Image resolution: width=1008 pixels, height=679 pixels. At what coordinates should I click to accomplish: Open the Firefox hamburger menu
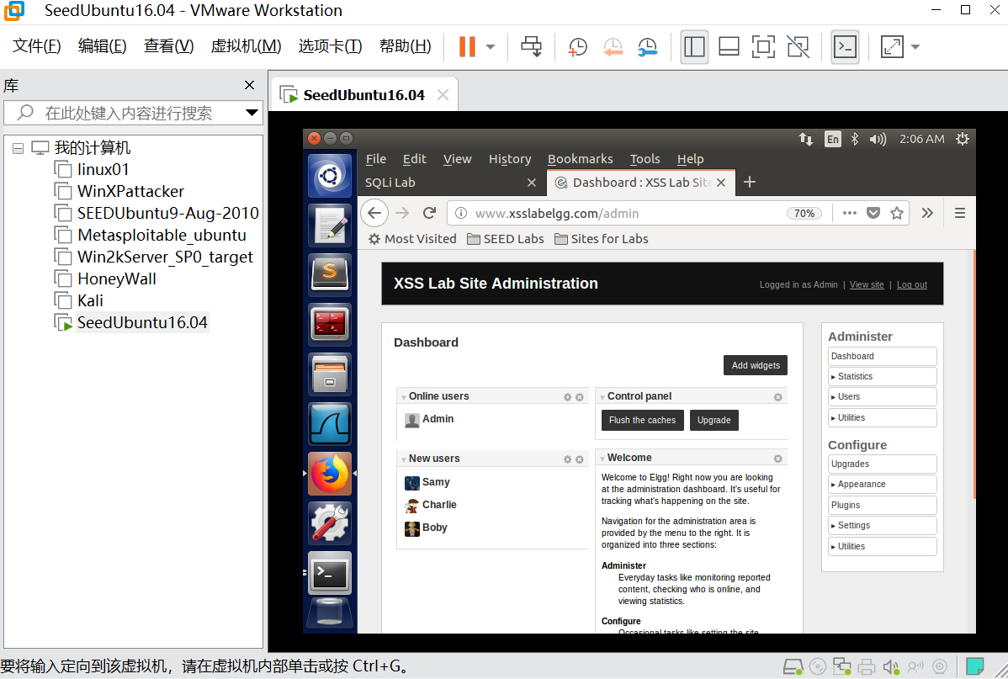(x=960, y=214)
